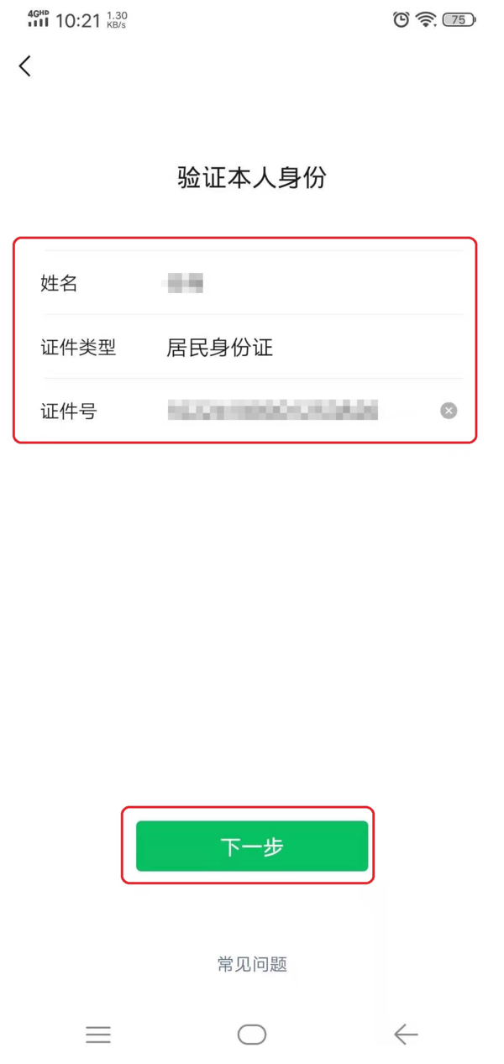
Task: Tap the network speed KB/s indicator
Action: [117, 20]
